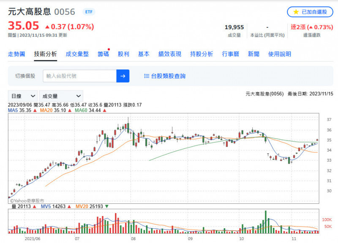
Task: Click the 本益比 (同業平均) label
Action: pos(267,35)
